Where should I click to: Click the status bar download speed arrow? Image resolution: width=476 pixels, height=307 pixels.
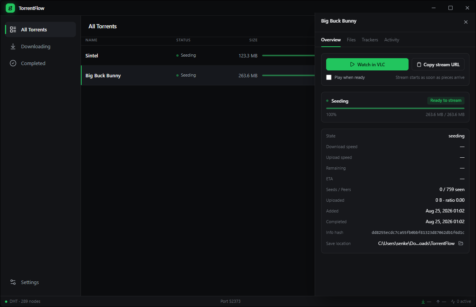[x=423, y=302]
